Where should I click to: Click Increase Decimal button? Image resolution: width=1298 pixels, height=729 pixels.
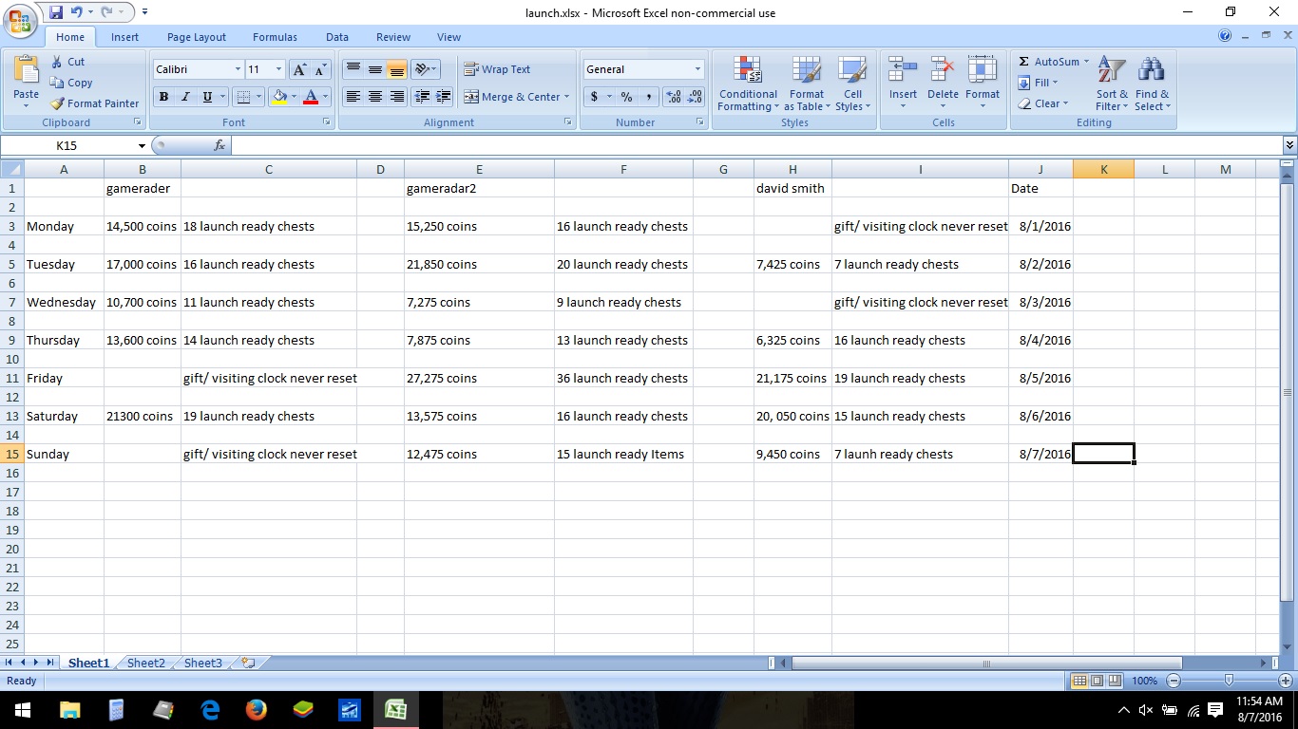pos(674,97)
